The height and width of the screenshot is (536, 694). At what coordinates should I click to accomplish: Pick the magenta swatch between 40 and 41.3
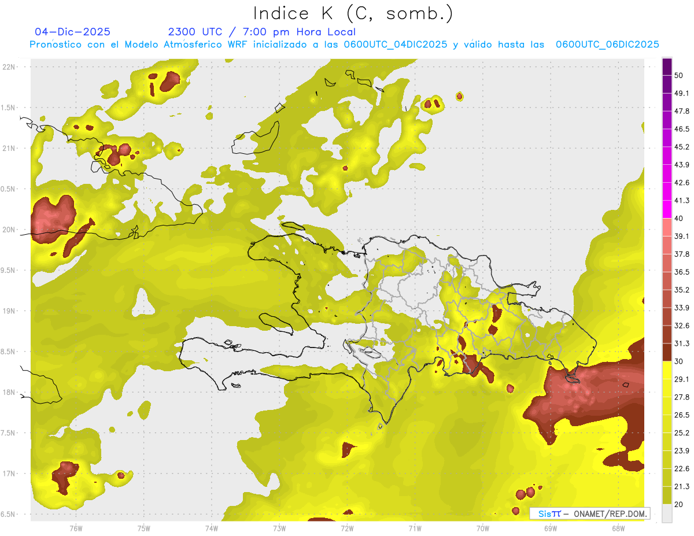click(x=667, y=209)
